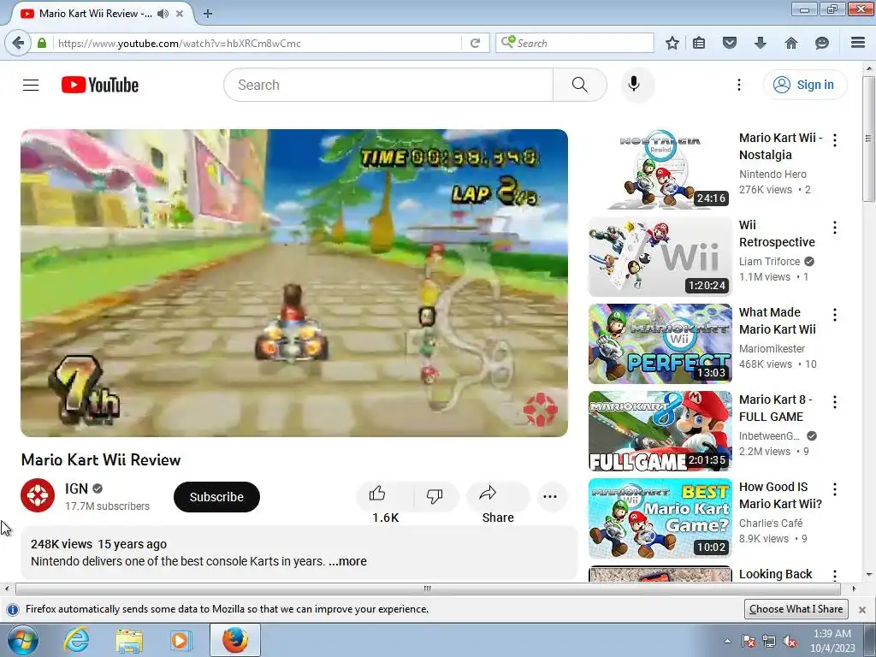Screen dimensions: 876x657
Task: Open the Firefox Hello chat smiley icon
Action: tap(822, 43)
